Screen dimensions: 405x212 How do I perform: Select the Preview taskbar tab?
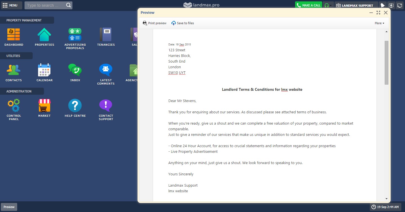9,207
